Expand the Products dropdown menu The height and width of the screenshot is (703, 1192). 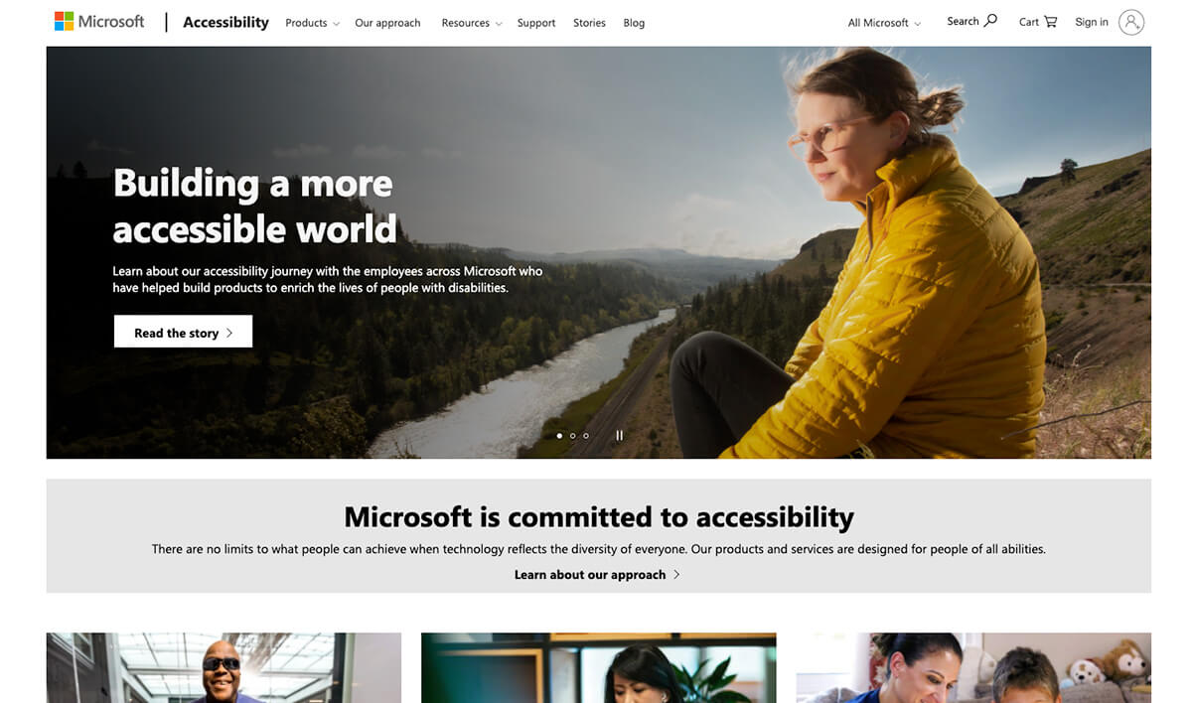(312, 23)
